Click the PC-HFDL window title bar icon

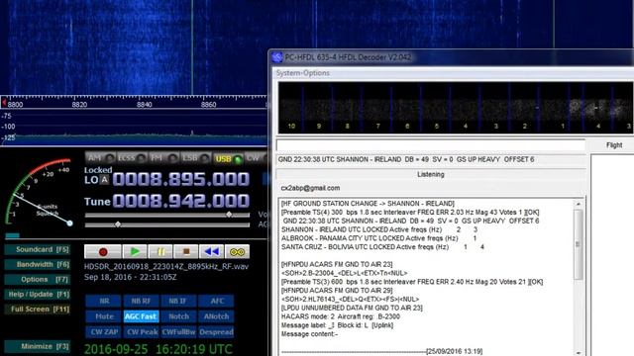point(277,57)
